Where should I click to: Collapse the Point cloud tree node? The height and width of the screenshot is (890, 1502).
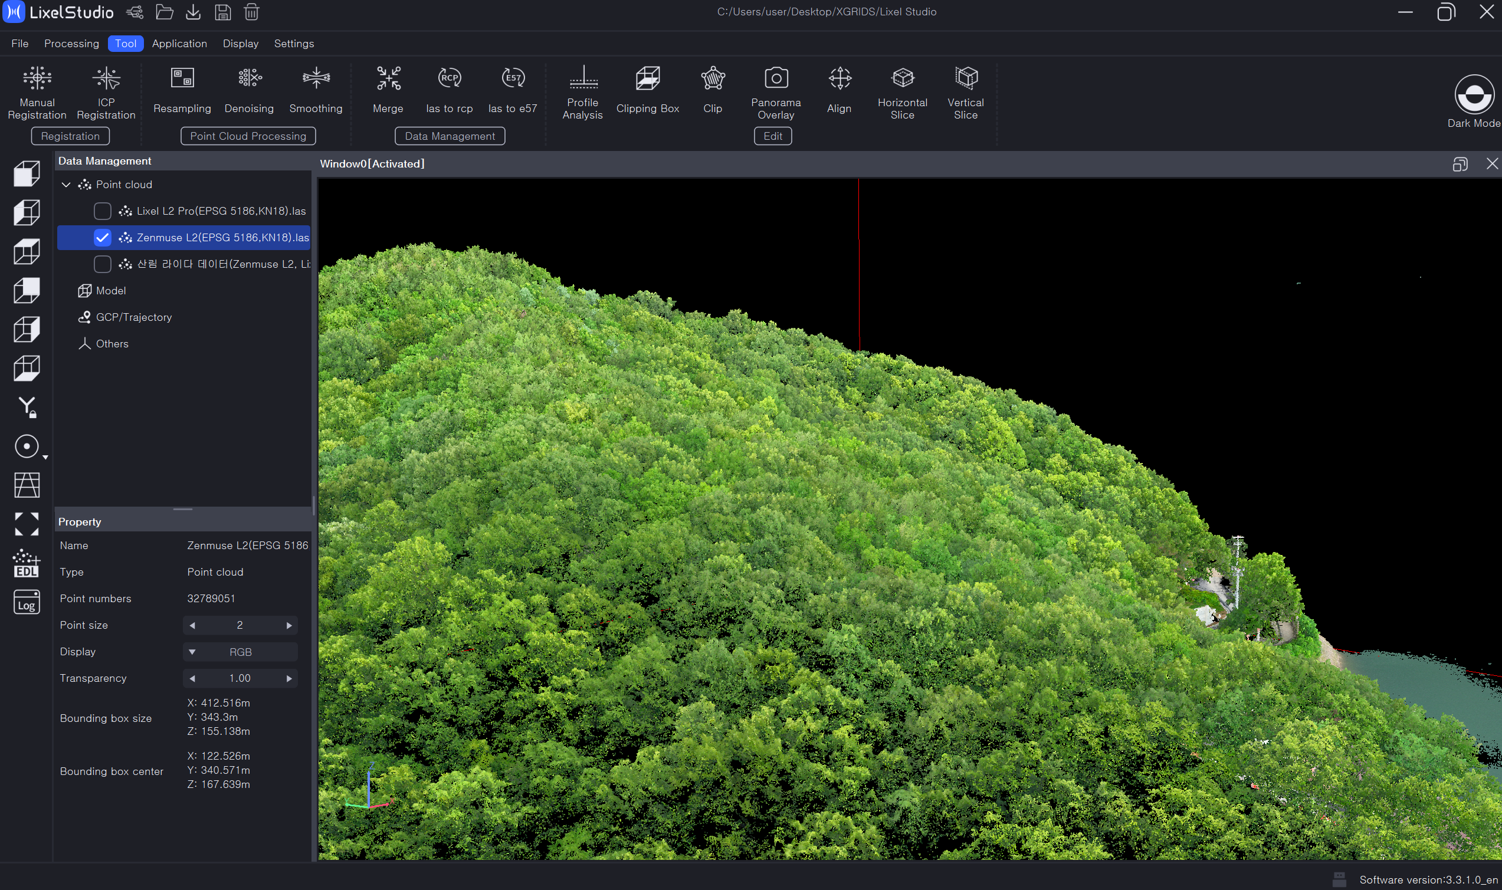point(66,185)
